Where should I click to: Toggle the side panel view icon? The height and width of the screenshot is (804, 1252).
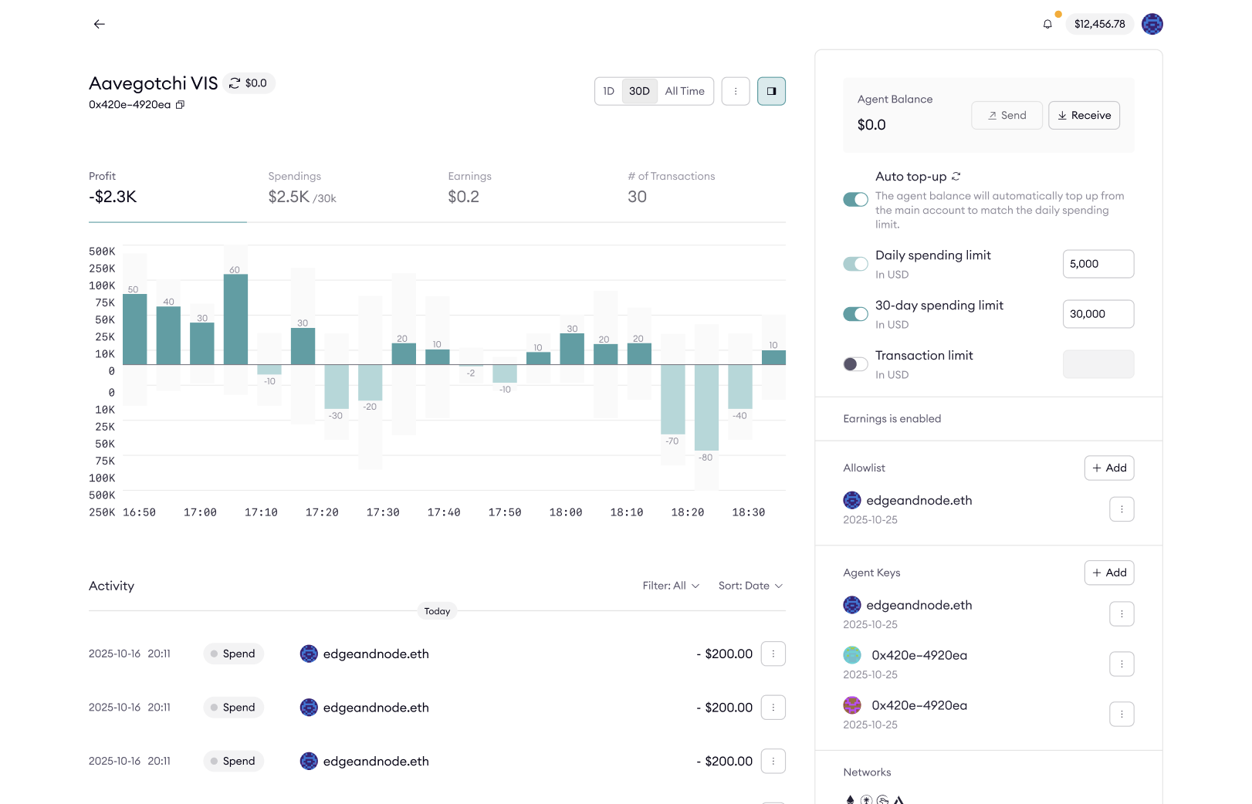(771, 91)
